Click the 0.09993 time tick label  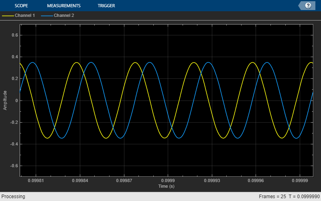[212, 180]
